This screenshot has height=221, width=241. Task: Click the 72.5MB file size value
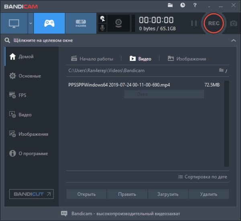click(212, 85)
